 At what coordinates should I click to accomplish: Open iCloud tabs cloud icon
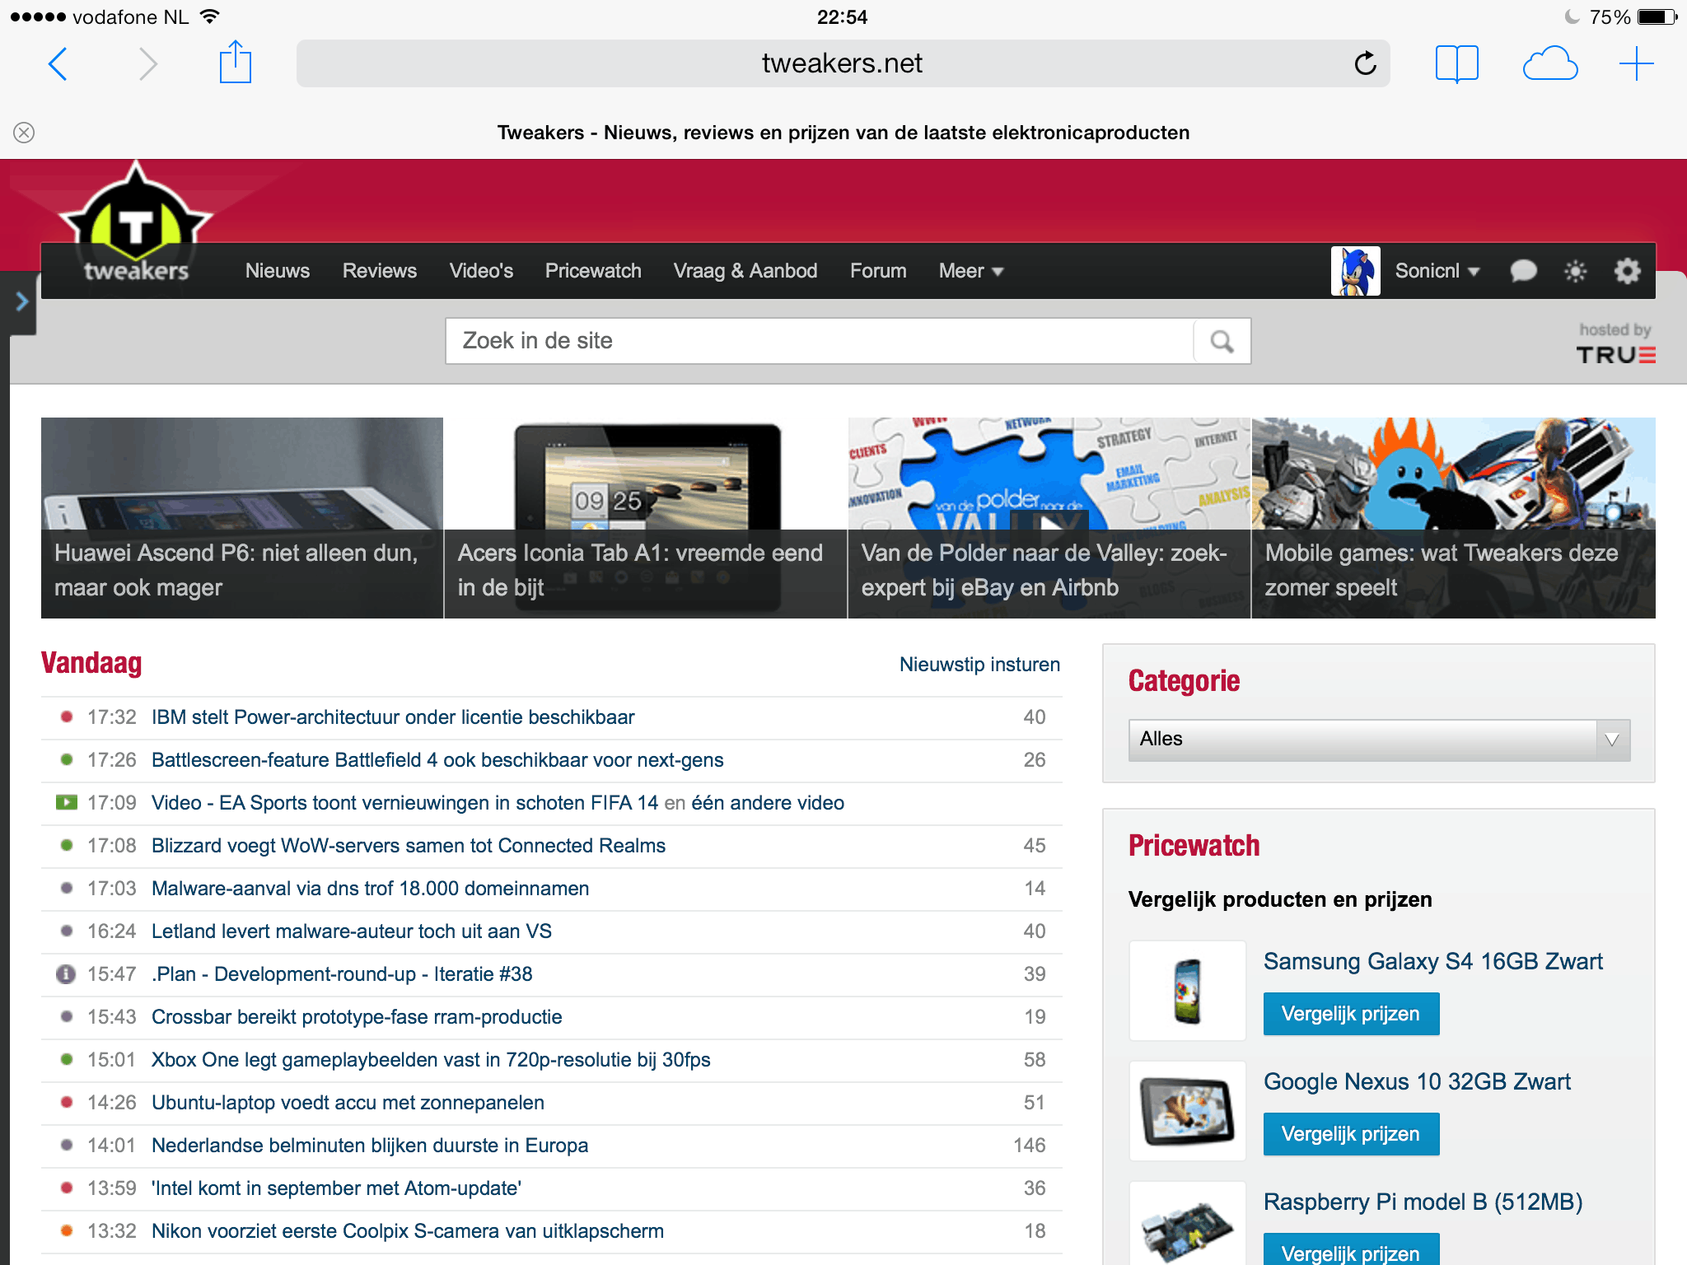point(1549,63)
